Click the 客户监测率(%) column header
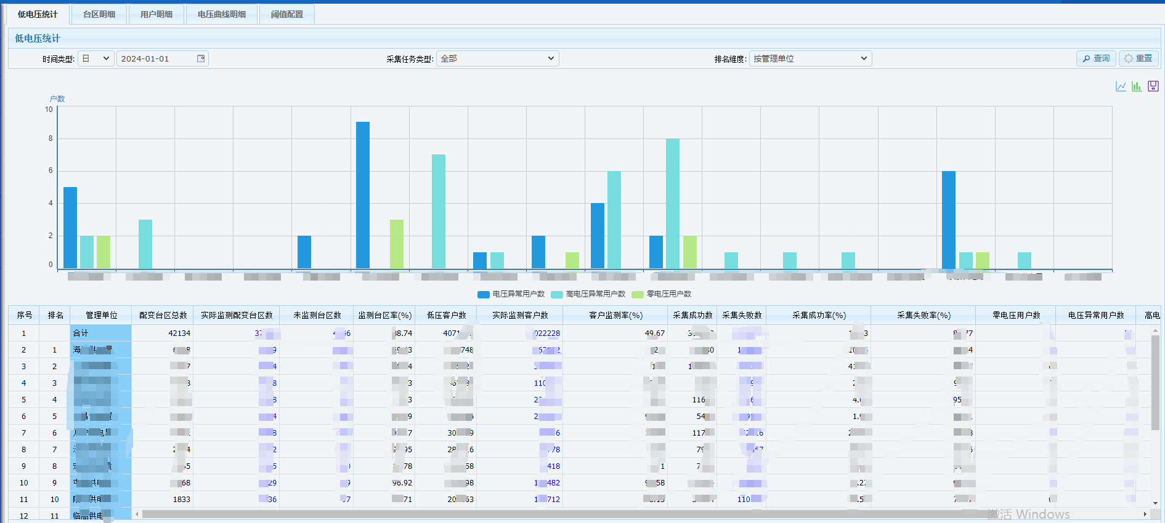1165x523 pixels. click(x=616, y=315)
